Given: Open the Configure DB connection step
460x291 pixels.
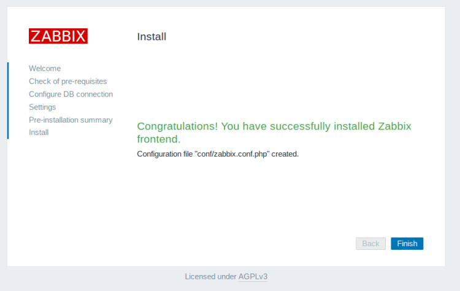Looking at the screenshot, I should [71, 94].
